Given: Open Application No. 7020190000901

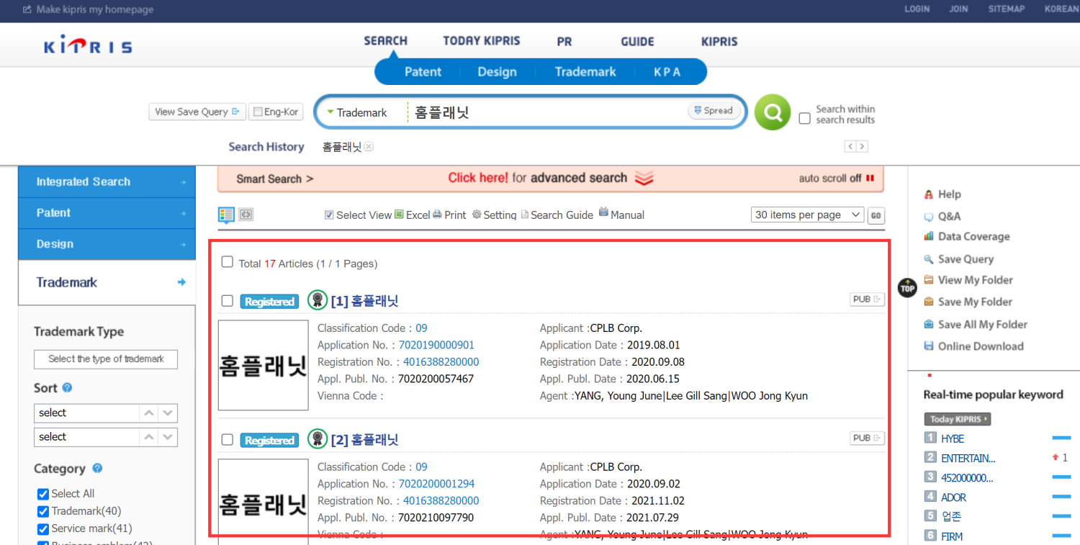Looking at the screenshot, I should 436,345.
